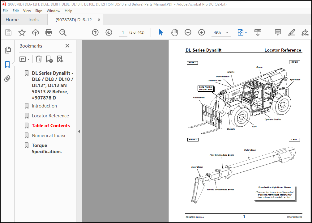The width and height of the screenshot is (312, 223).
Task: Jump to Torque Specifications bookmark
Action: [x=47, y=149]
